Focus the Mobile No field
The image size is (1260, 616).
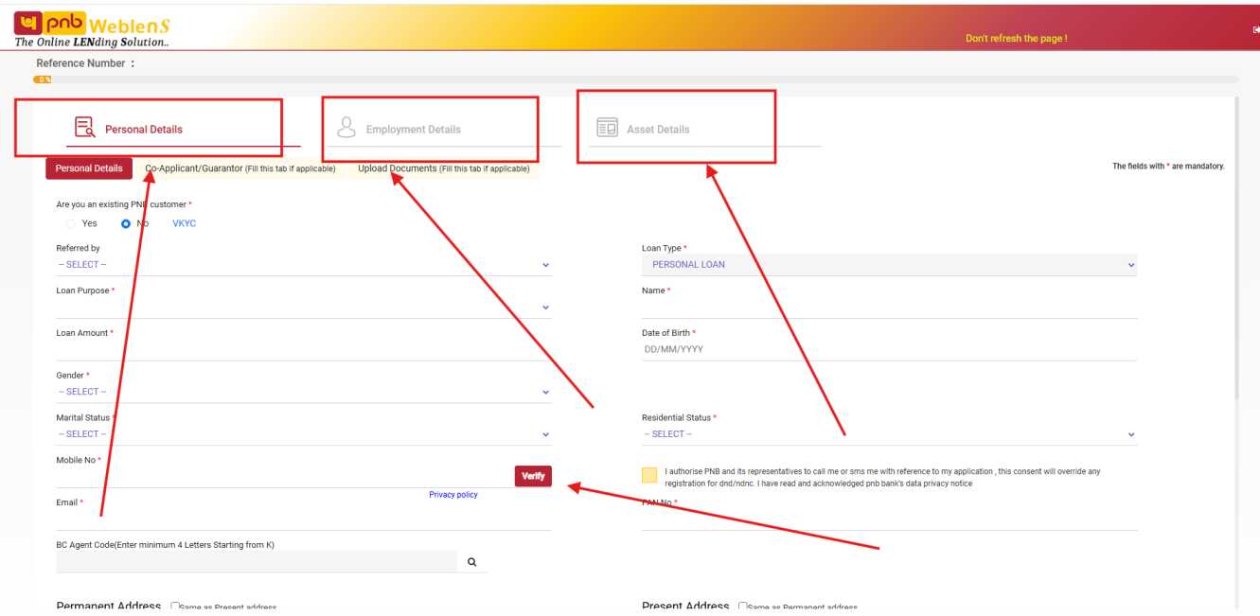pyautogui.click(x=284, y=477)
